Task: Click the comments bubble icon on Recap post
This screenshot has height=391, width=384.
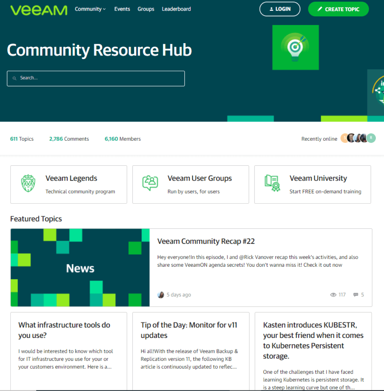Action: [356, 295]
